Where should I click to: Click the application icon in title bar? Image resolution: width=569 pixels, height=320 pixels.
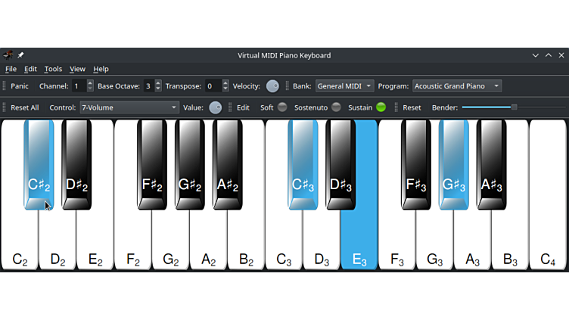click(x=8, y=55)
